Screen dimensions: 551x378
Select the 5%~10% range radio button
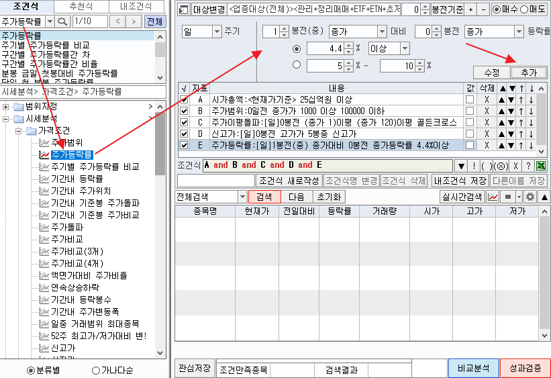point(297,64)
